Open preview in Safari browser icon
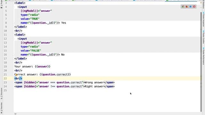This screenshot has height=115, width=205. click(x=190, y=6)
